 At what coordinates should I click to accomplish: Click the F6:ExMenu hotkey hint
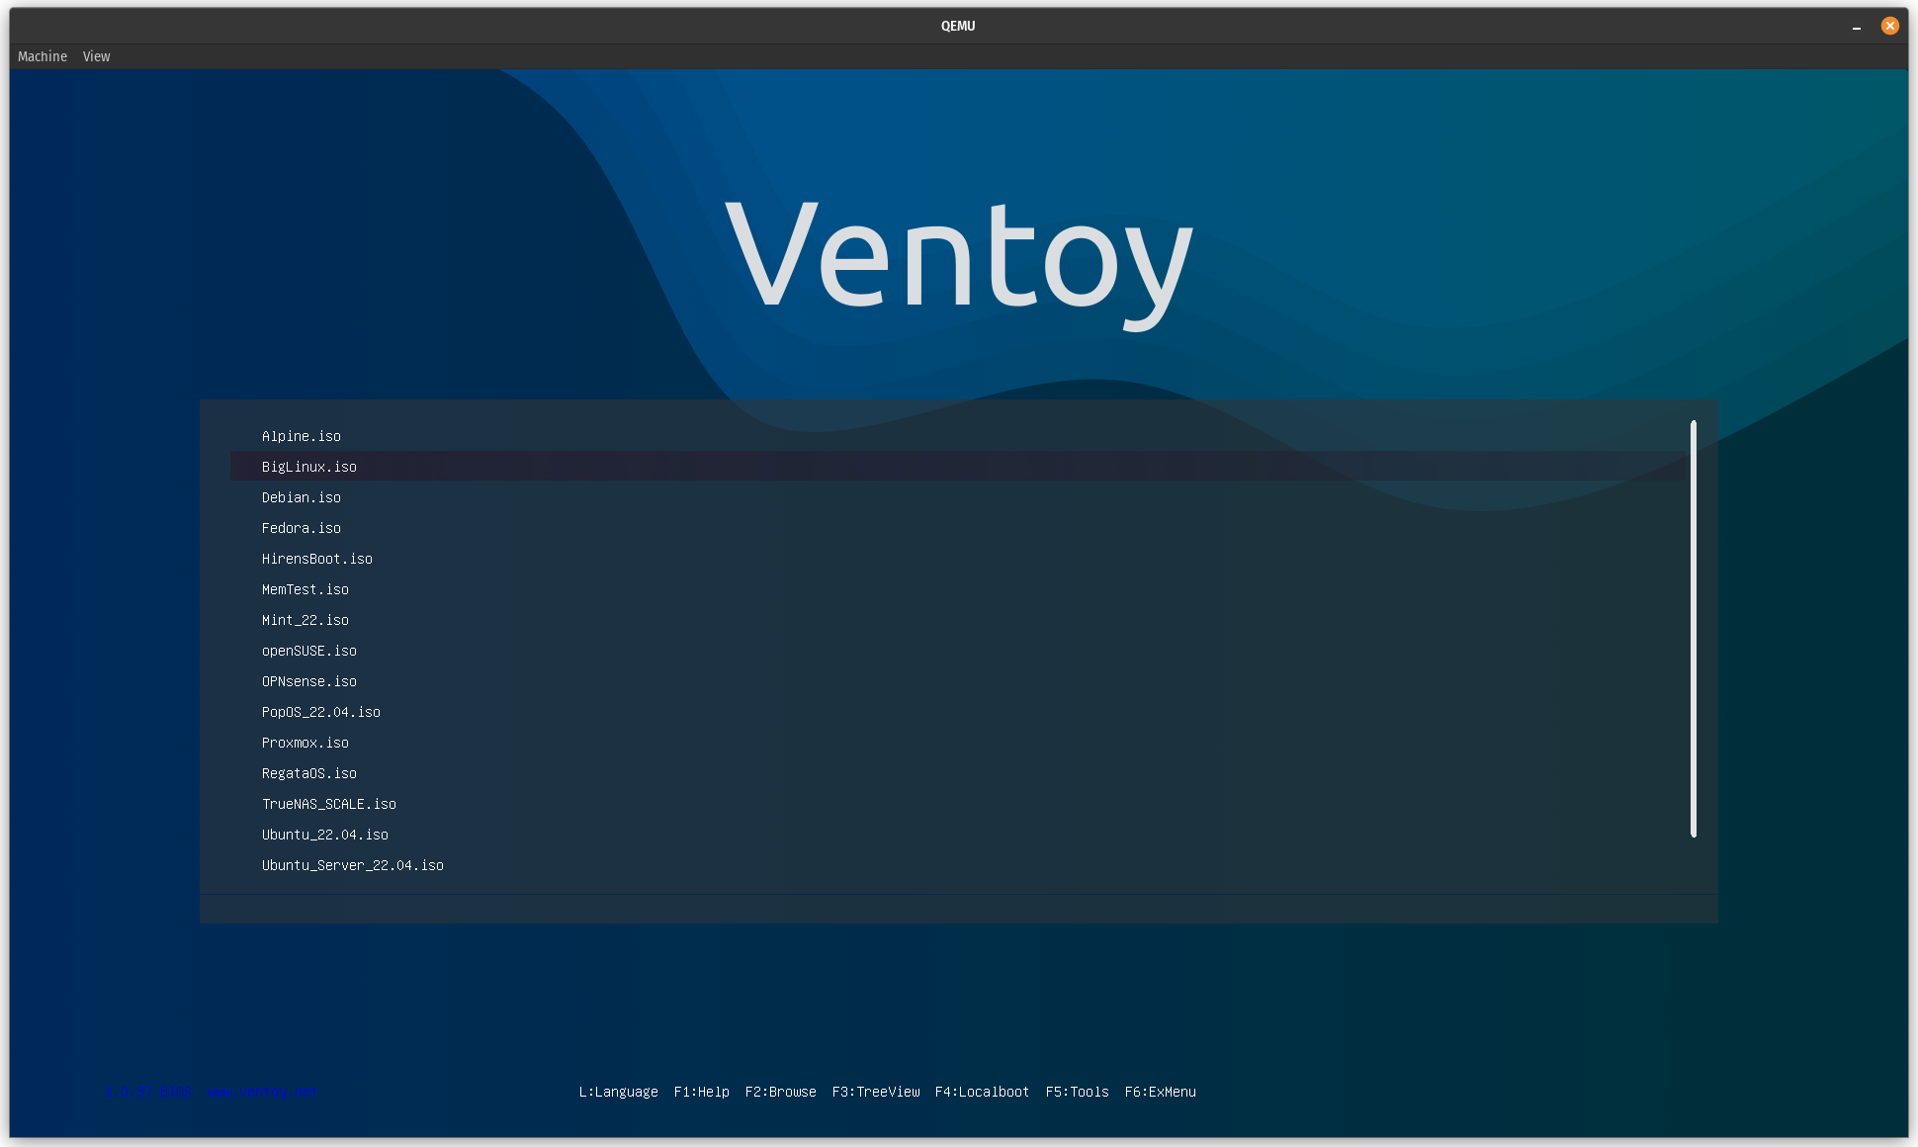[1161, 1092]
